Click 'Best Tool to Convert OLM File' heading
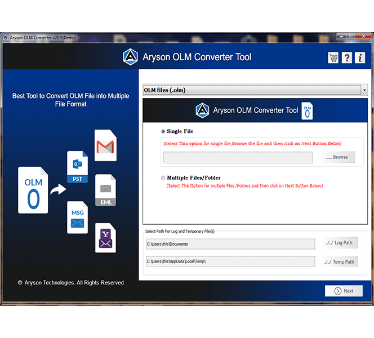This screenshot has height=338, width=374. 70,100
